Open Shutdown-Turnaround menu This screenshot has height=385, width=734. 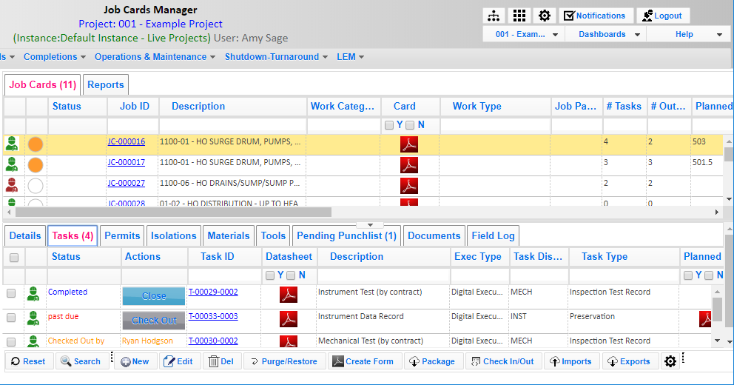(276, 57)
